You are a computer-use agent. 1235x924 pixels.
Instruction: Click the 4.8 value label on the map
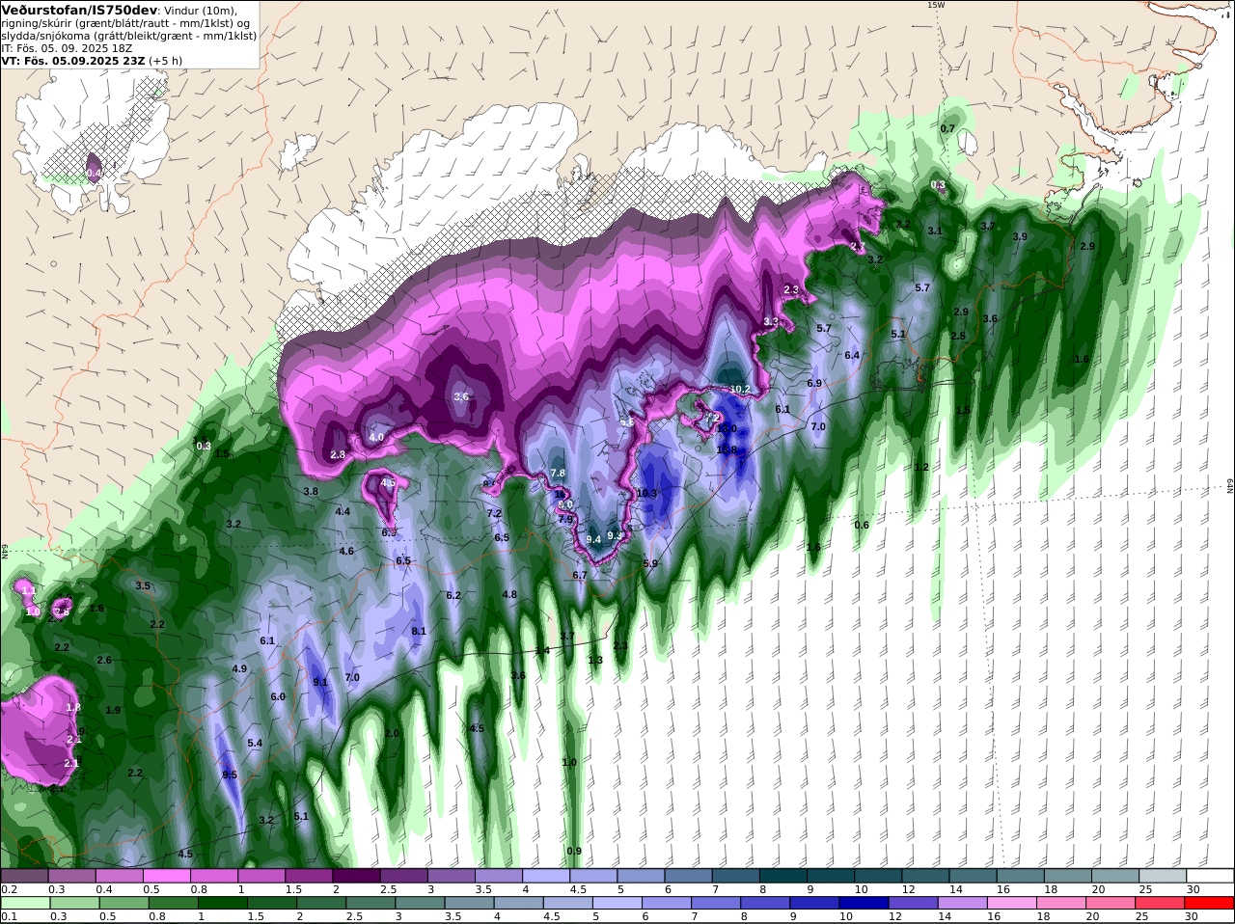pyautogui.click(x=509, y=594)
